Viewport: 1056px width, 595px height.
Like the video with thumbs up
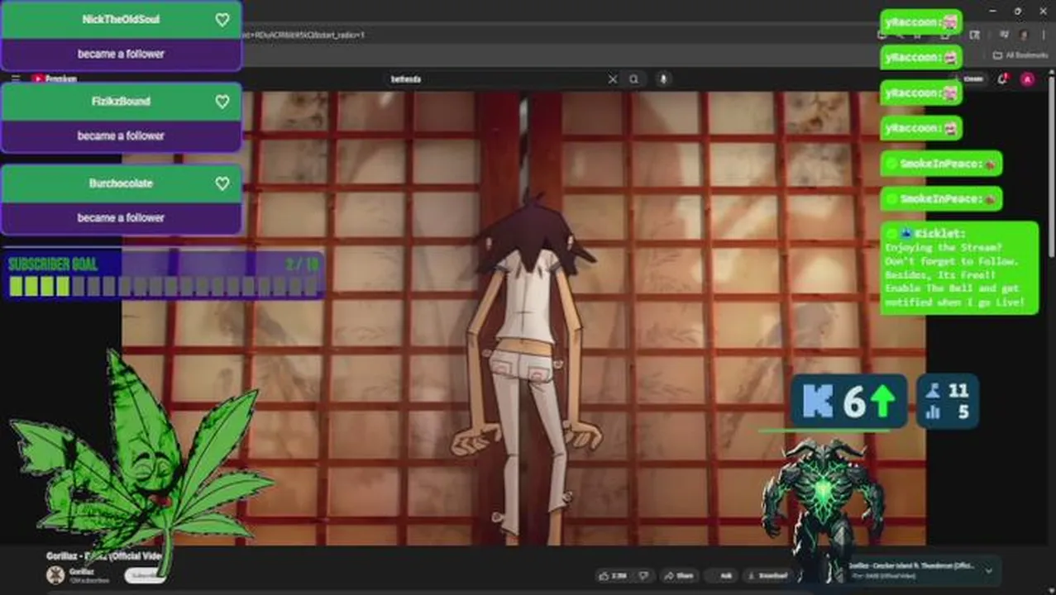click(613, 575)
